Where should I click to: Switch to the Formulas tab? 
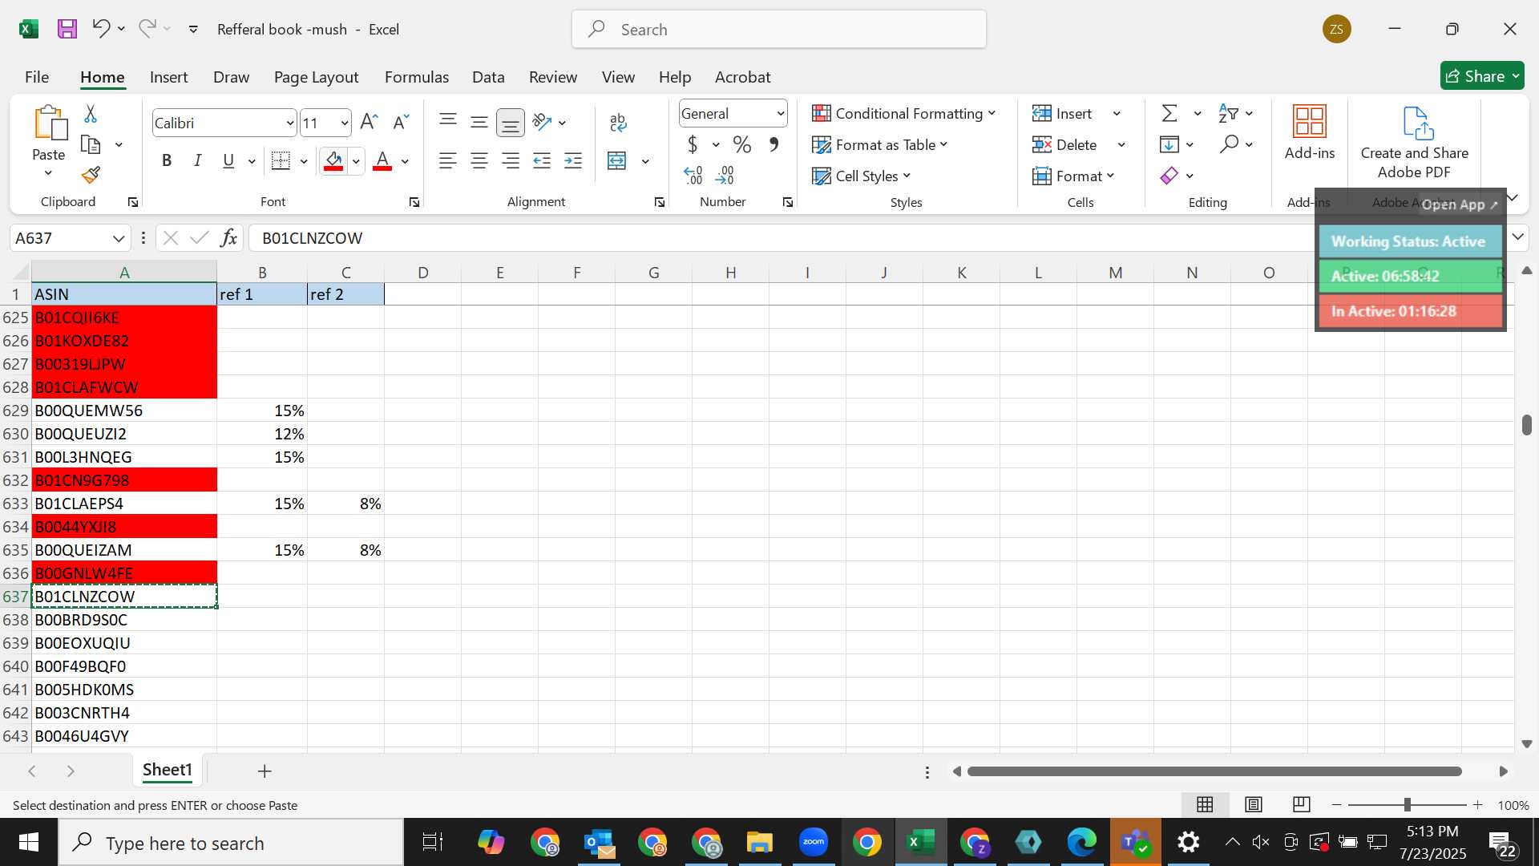point(417,77)
